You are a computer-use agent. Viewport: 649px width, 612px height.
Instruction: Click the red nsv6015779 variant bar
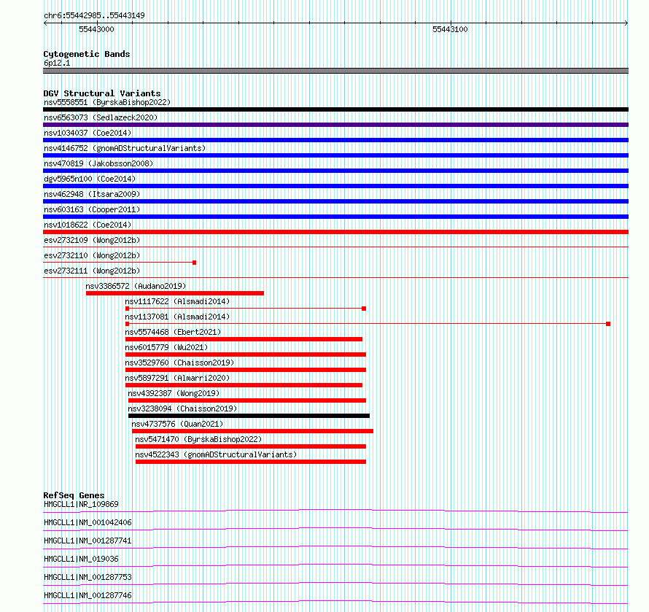[x=246, y=355]
